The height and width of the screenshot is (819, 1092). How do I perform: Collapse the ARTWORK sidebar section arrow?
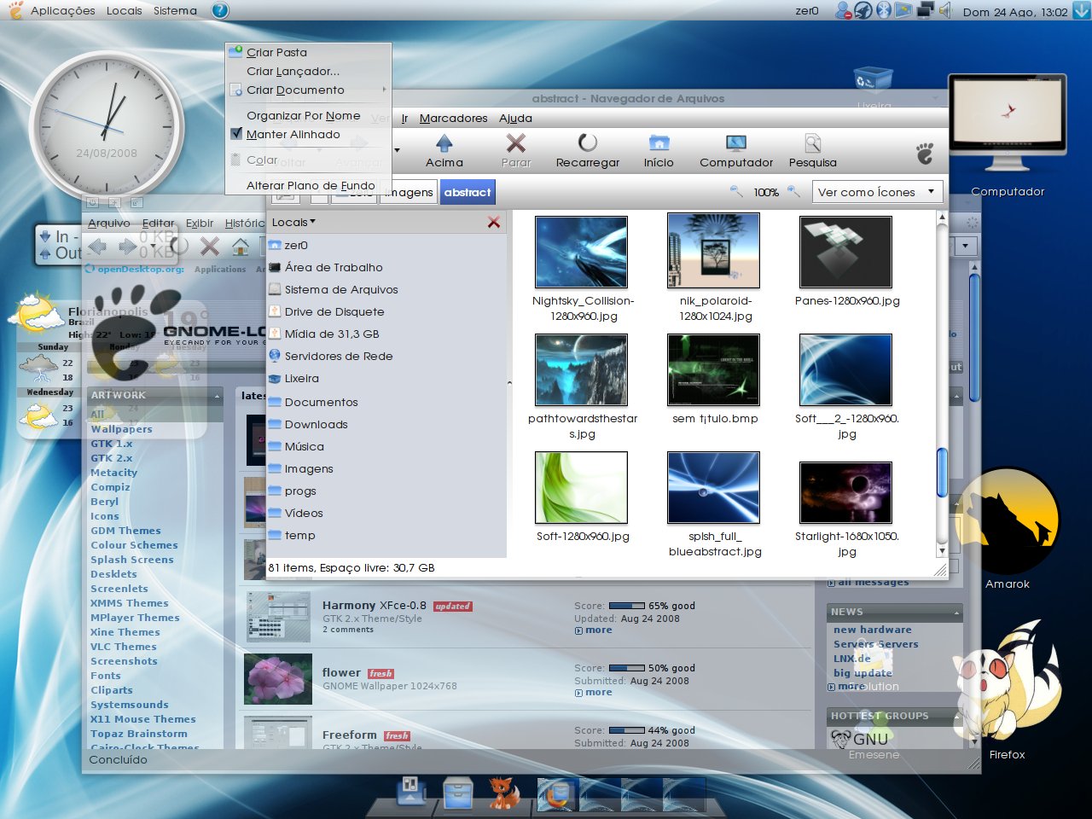pos(217,396)
